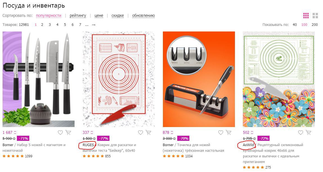Sort products by цене
The width and height of the screenshot is (323, 172).
(99, 16)
